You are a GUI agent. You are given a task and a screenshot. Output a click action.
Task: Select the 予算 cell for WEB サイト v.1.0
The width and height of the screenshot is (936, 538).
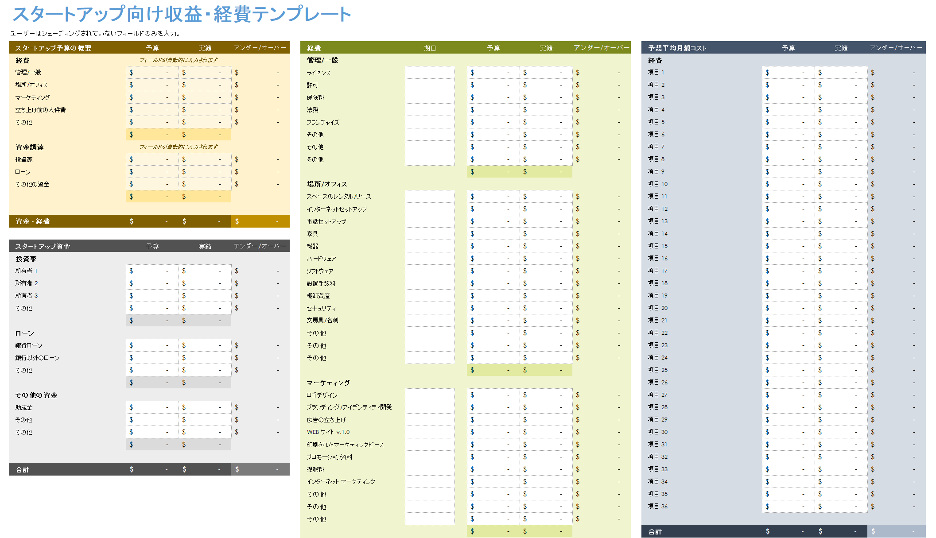pyautogui.click(x=493, y=432)
